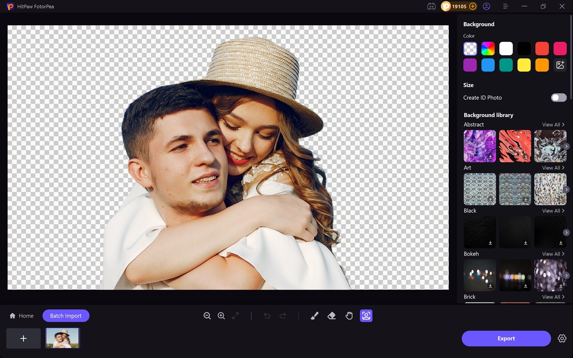Open the hamburger menu in title bar
573x358 pixels.
click(505, 6)
